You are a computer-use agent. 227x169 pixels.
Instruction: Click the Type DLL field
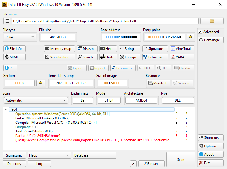[178, 101]
